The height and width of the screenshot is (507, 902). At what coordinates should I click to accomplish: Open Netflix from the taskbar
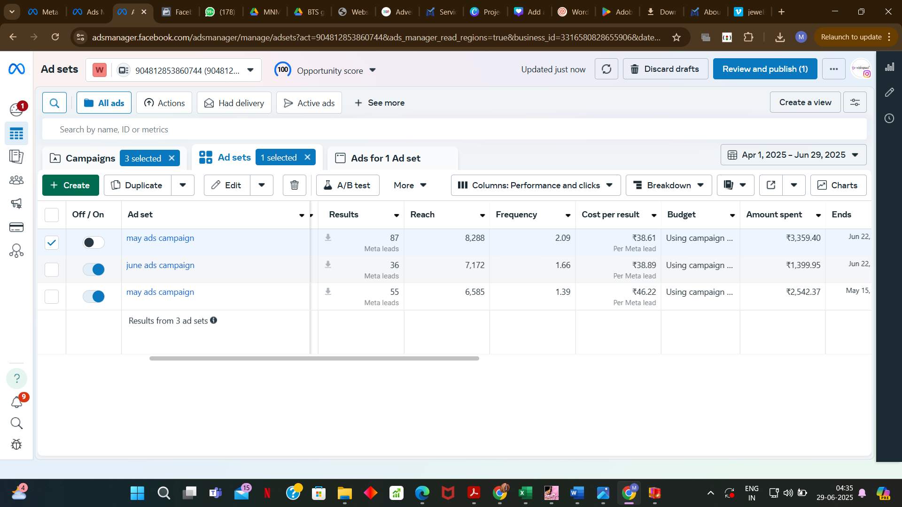pos(267,493)
